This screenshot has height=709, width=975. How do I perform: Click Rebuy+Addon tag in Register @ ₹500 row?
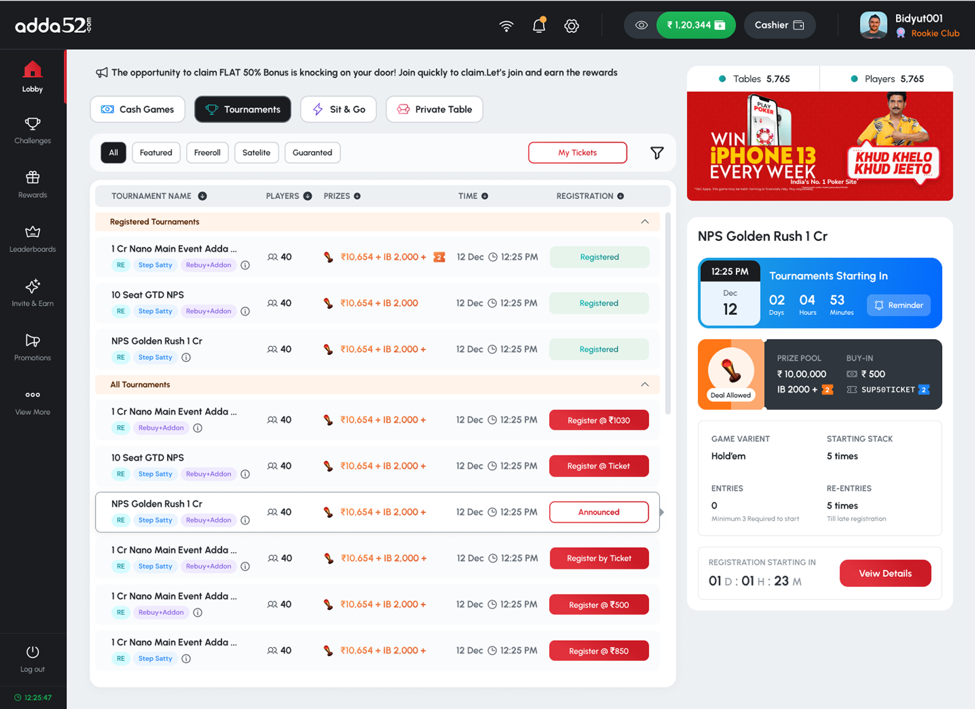coord(161,612)
